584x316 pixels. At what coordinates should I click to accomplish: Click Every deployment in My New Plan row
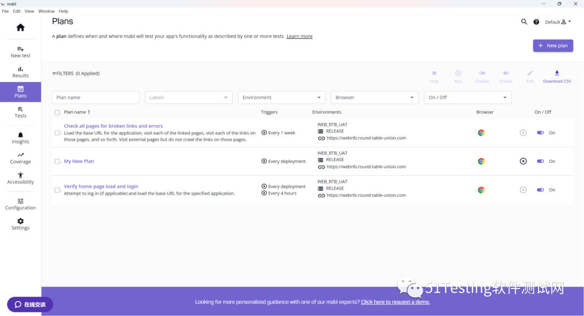pos(287,161)
